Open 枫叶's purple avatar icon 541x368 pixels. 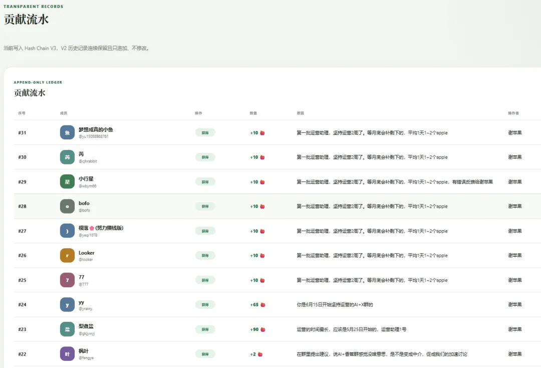pyautogui.click(x=67, y=354)
